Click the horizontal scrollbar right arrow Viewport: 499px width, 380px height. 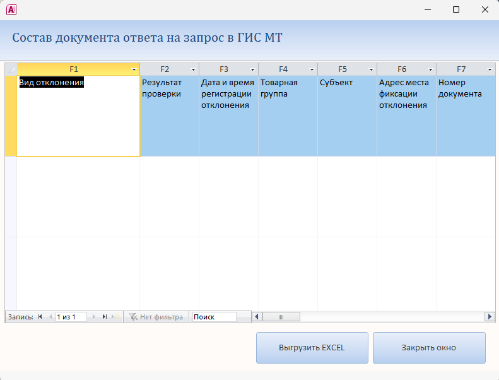tap(490, 317)
